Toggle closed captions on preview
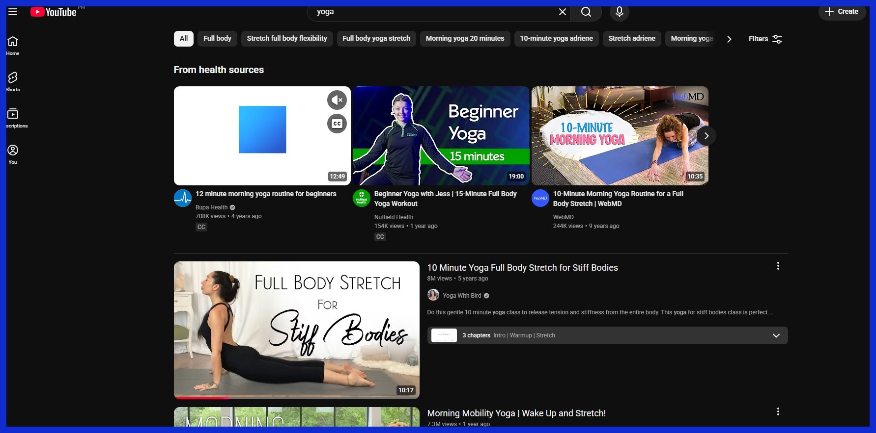 tap(337, 124)
